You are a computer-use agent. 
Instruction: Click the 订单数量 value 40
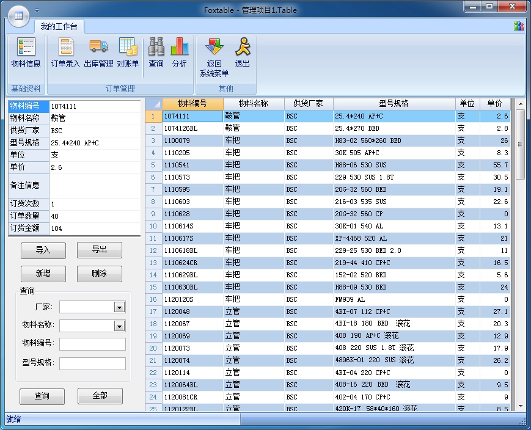coord(95,216)
